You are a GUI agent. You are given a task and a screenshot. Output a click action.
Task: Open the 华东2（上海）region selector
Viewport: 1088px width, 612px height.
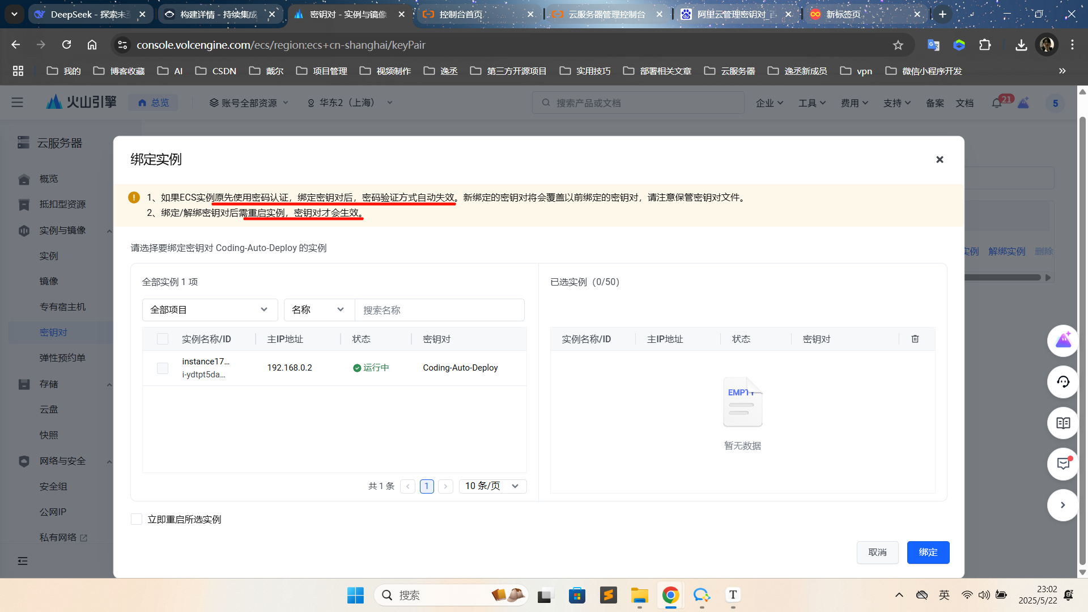pos(350,103)
